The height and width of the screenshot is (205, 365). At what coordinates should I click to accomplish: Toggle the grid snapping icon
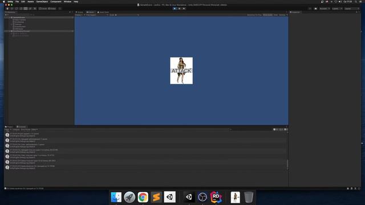60,9
